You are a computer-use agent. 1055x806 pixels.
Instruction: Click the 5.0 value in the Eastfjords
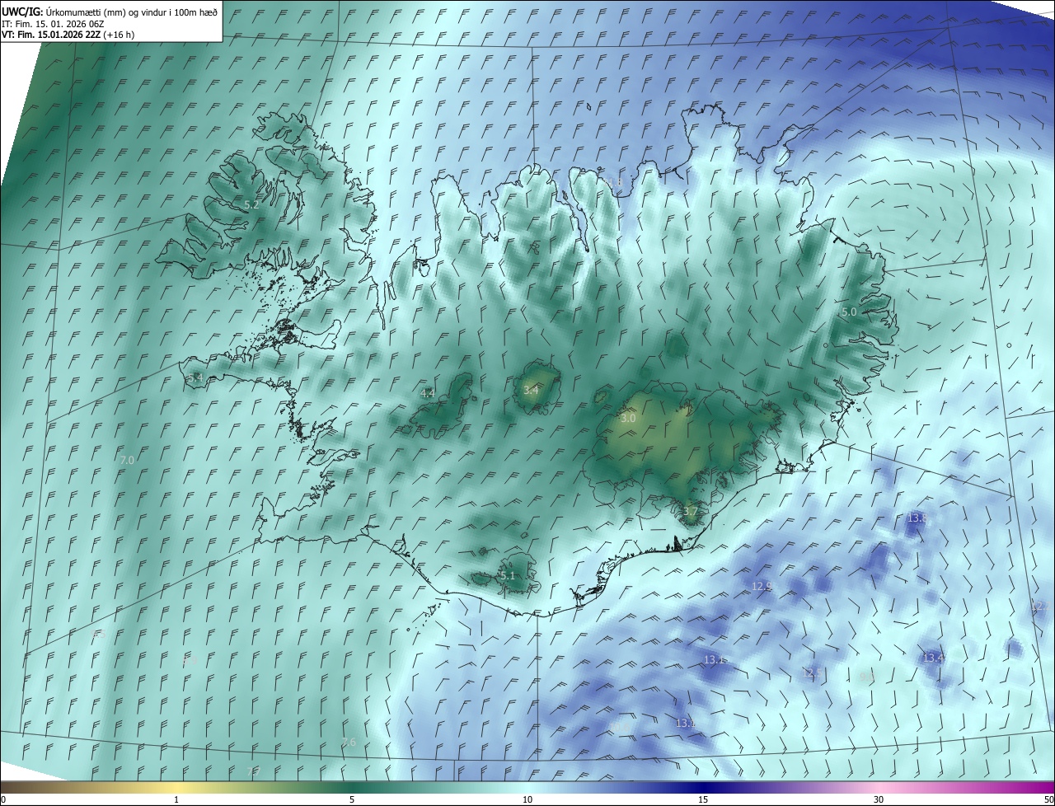point(849,312)
